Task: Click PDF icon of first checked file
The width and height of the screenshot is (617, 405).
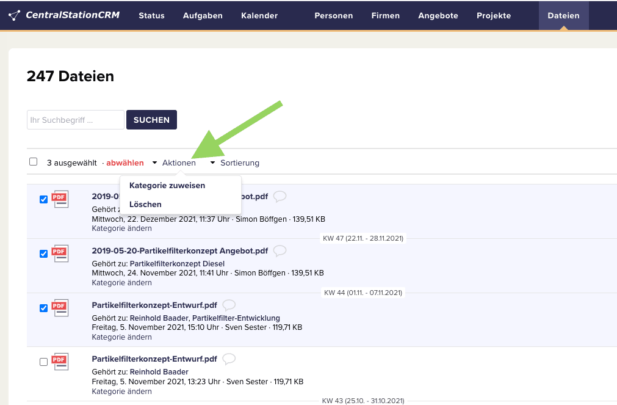Action: pos(60,199)
